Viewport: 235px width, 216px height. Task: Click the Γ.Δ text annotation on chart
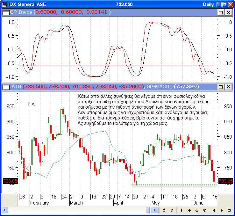click(x=31, y=104)
